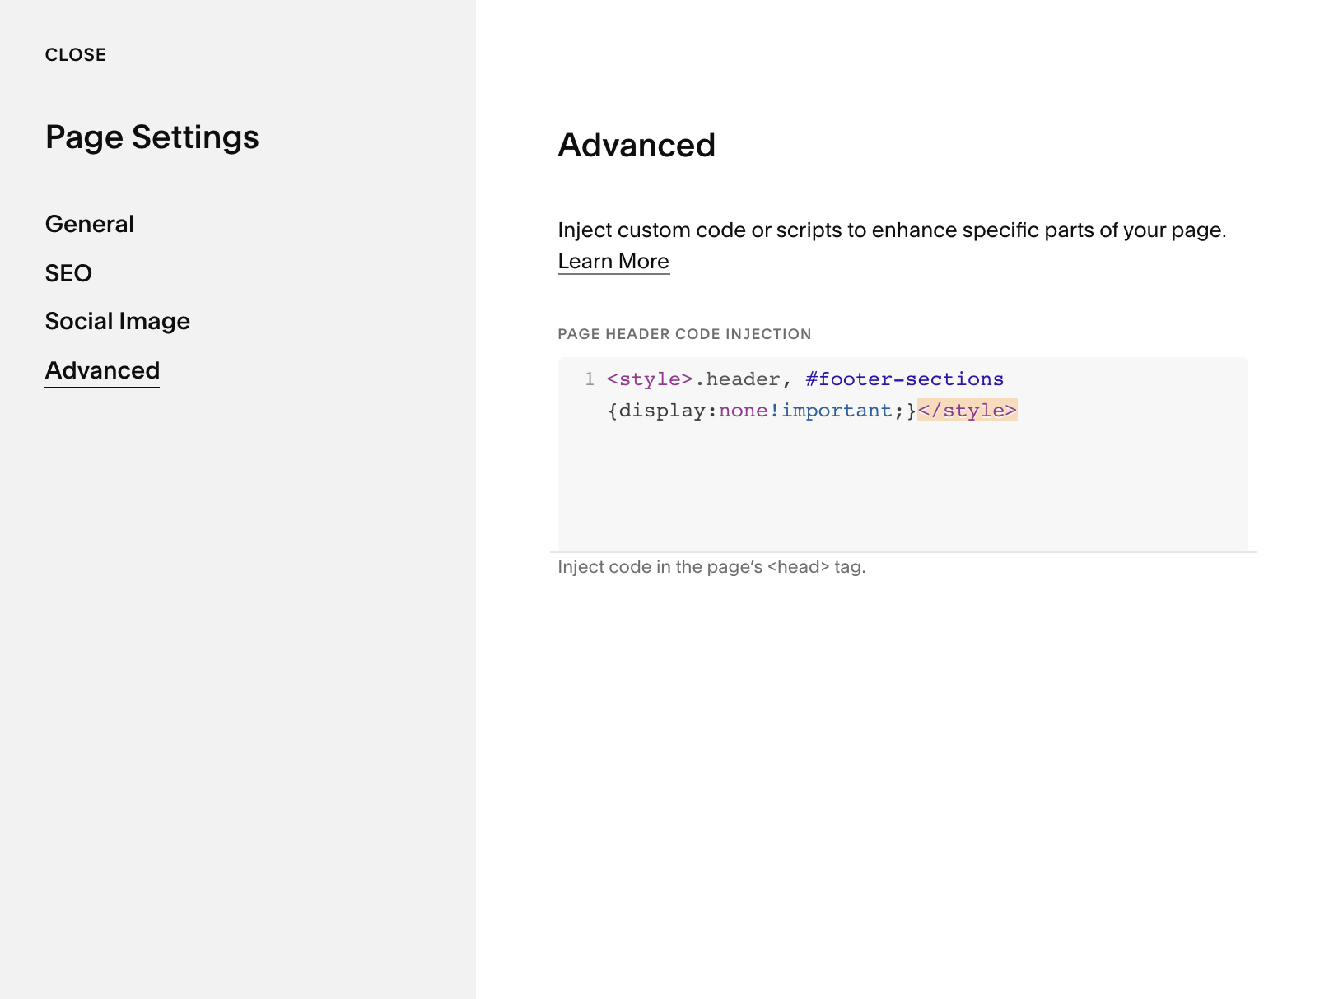Click the Page Settings heading
Screen dimensions: 1329x999
click(x=152, y=137)
